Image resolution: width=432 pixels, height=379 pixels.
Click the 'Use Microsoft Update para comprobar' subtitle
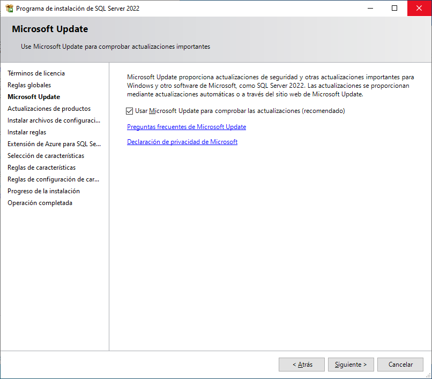click(x=115, y=47)
